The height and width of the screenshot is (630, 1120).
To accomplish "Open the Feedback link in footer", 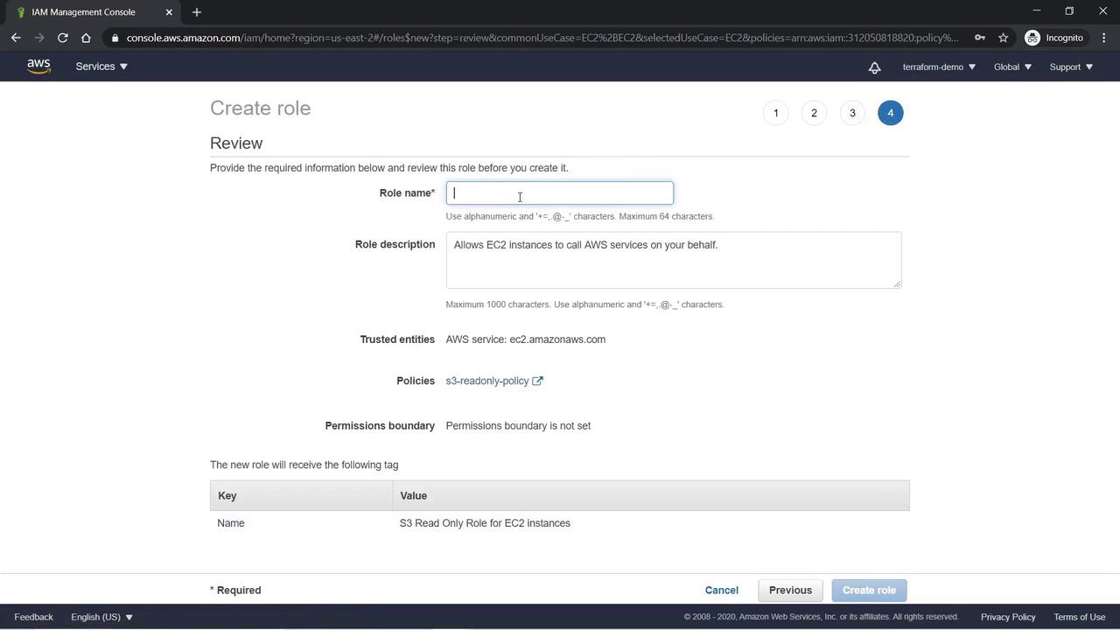I will coord(33,617).
